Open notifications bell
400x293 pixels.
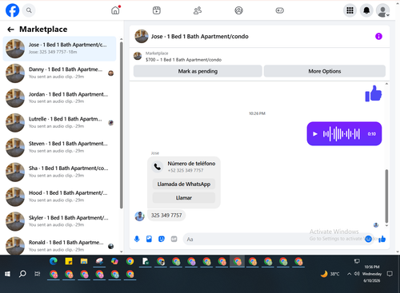(x=366, y=10)
